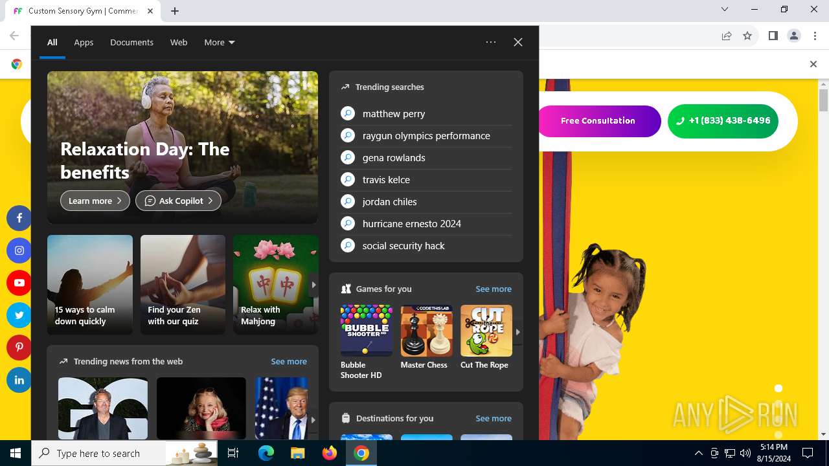
Task: Click the Windows Start button
Action: point(16,453)
